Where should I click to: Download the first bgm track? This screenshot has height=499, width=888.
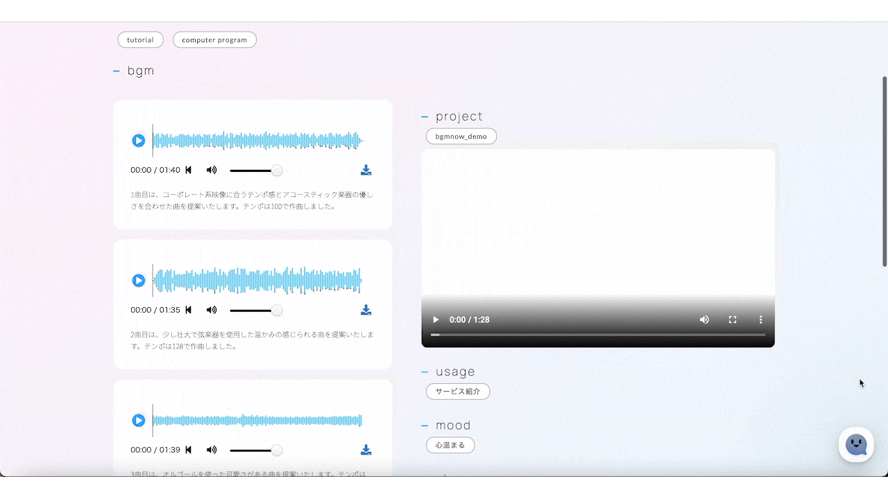click(366, 170)
